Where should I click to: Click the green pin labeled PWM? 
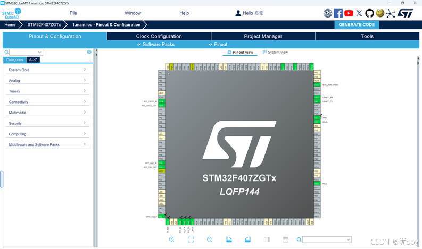point(317,184)
